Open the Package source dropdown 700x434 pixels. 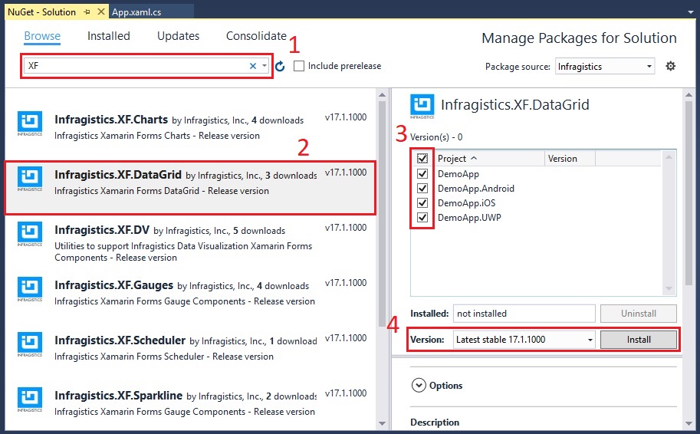(604, 67)
